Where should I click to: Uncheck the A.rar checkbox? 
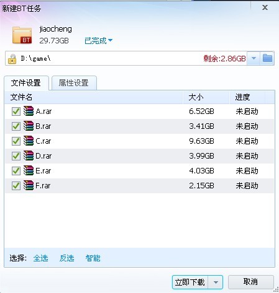(16, 112)
